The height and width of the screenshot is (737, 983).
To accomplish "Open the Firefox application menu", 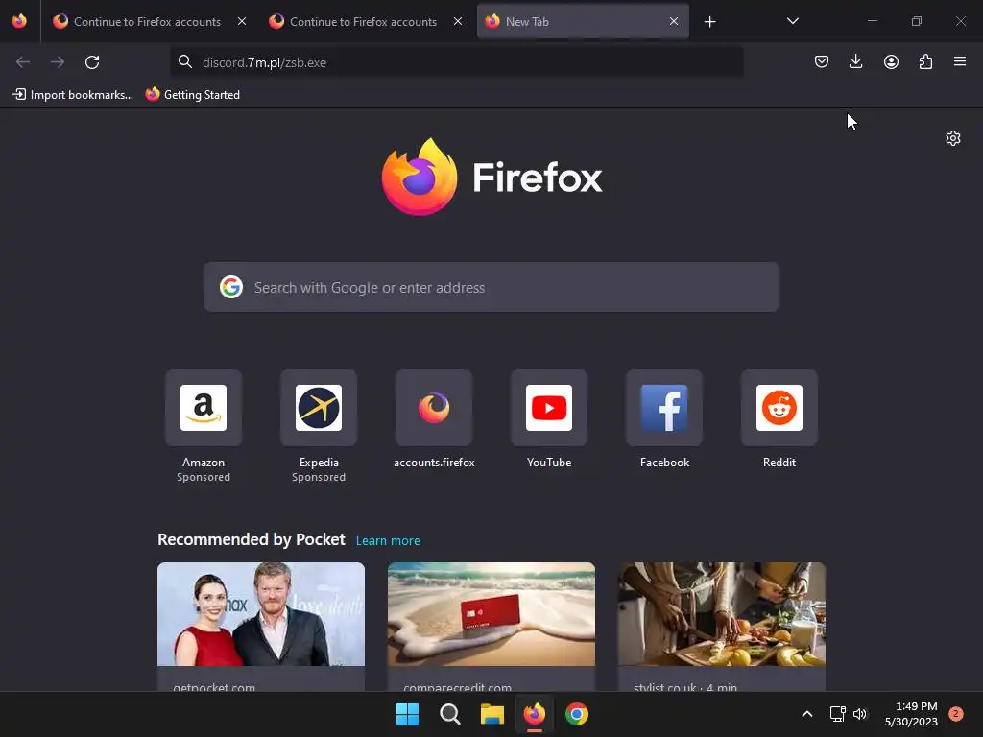I will [x=960, y=61].
